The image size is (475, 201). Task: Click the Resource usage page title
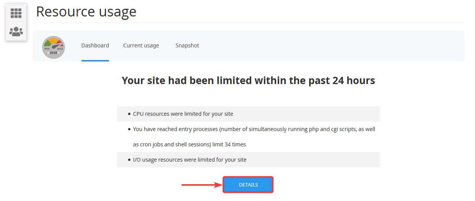(86, 11)
